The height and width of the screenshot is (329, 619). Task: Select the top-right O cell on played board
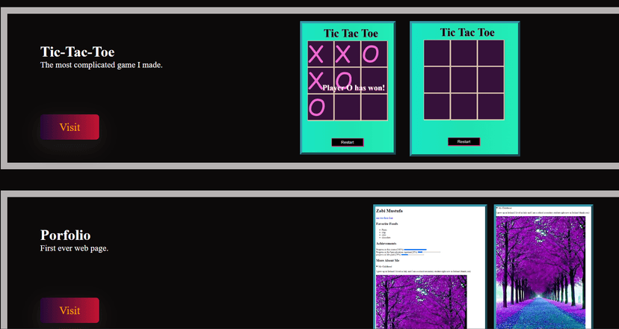point(374,54)
